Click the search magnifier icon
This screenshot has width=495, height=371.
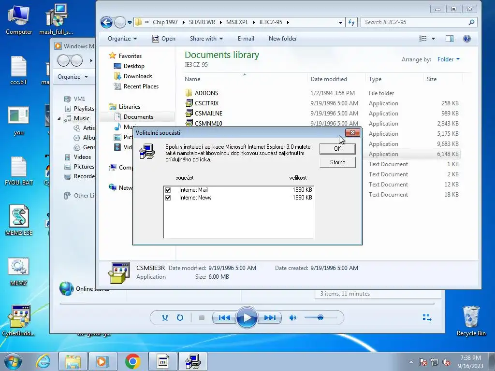coord(471,22)
